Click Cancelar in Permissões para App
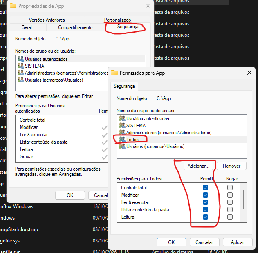 pyautogui.click(x=204, y=242)
